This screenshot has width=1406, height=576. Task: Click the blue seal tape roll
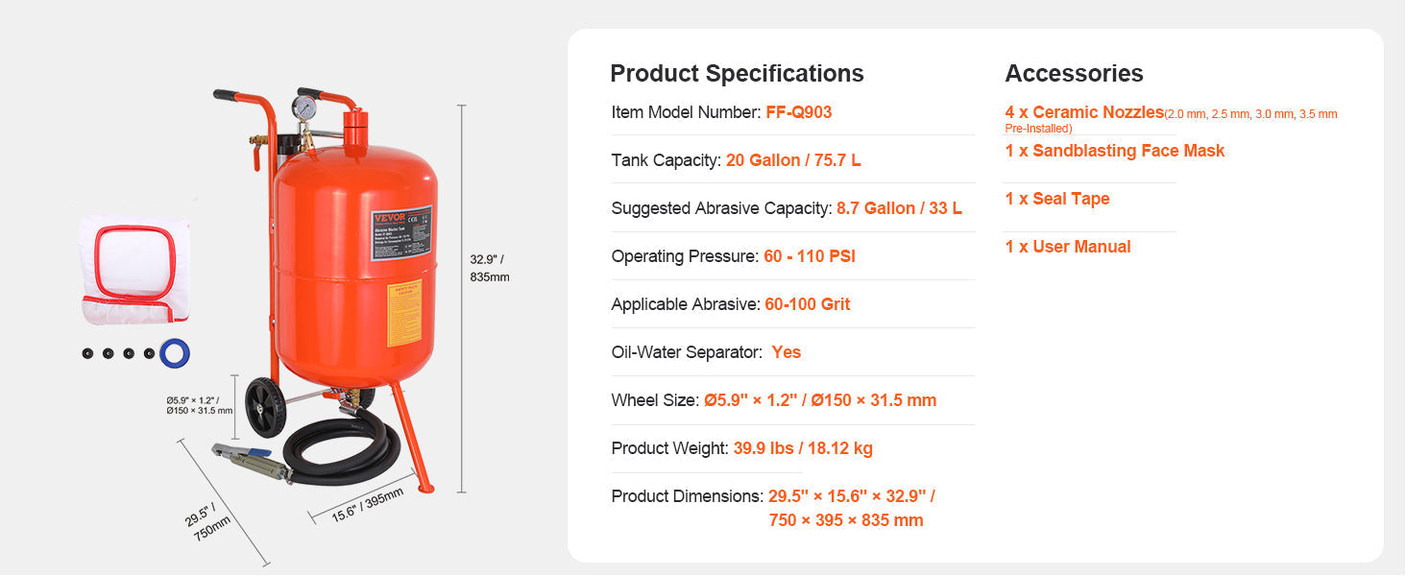pyautogui.click(x=174, y=353)
